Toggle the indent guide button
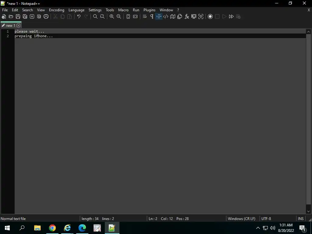The image size is (312, 234). 159,16
